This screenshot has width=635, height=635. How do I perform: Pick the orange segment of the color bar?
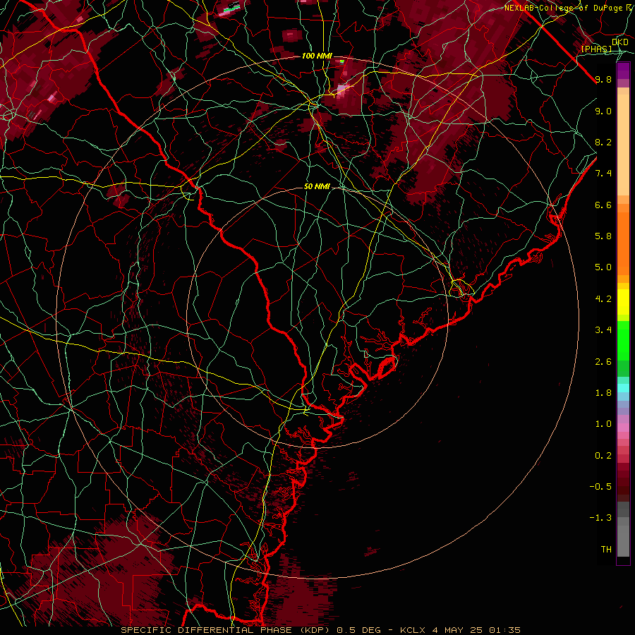click(x=623, y=243)
